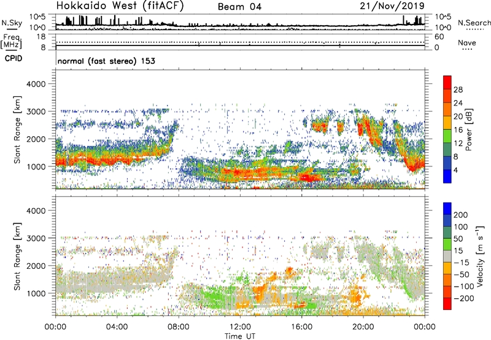The height and width of the screenshot is (340, 491).
Task: Click the "Power [dB]" colorbar title
Action: 468,129
